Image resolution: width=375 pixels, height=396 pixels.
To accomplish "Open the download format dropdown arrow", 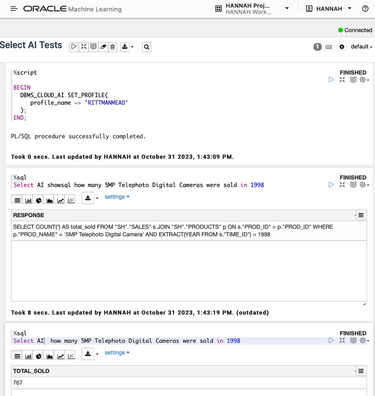I will click(x=132, y=47).
